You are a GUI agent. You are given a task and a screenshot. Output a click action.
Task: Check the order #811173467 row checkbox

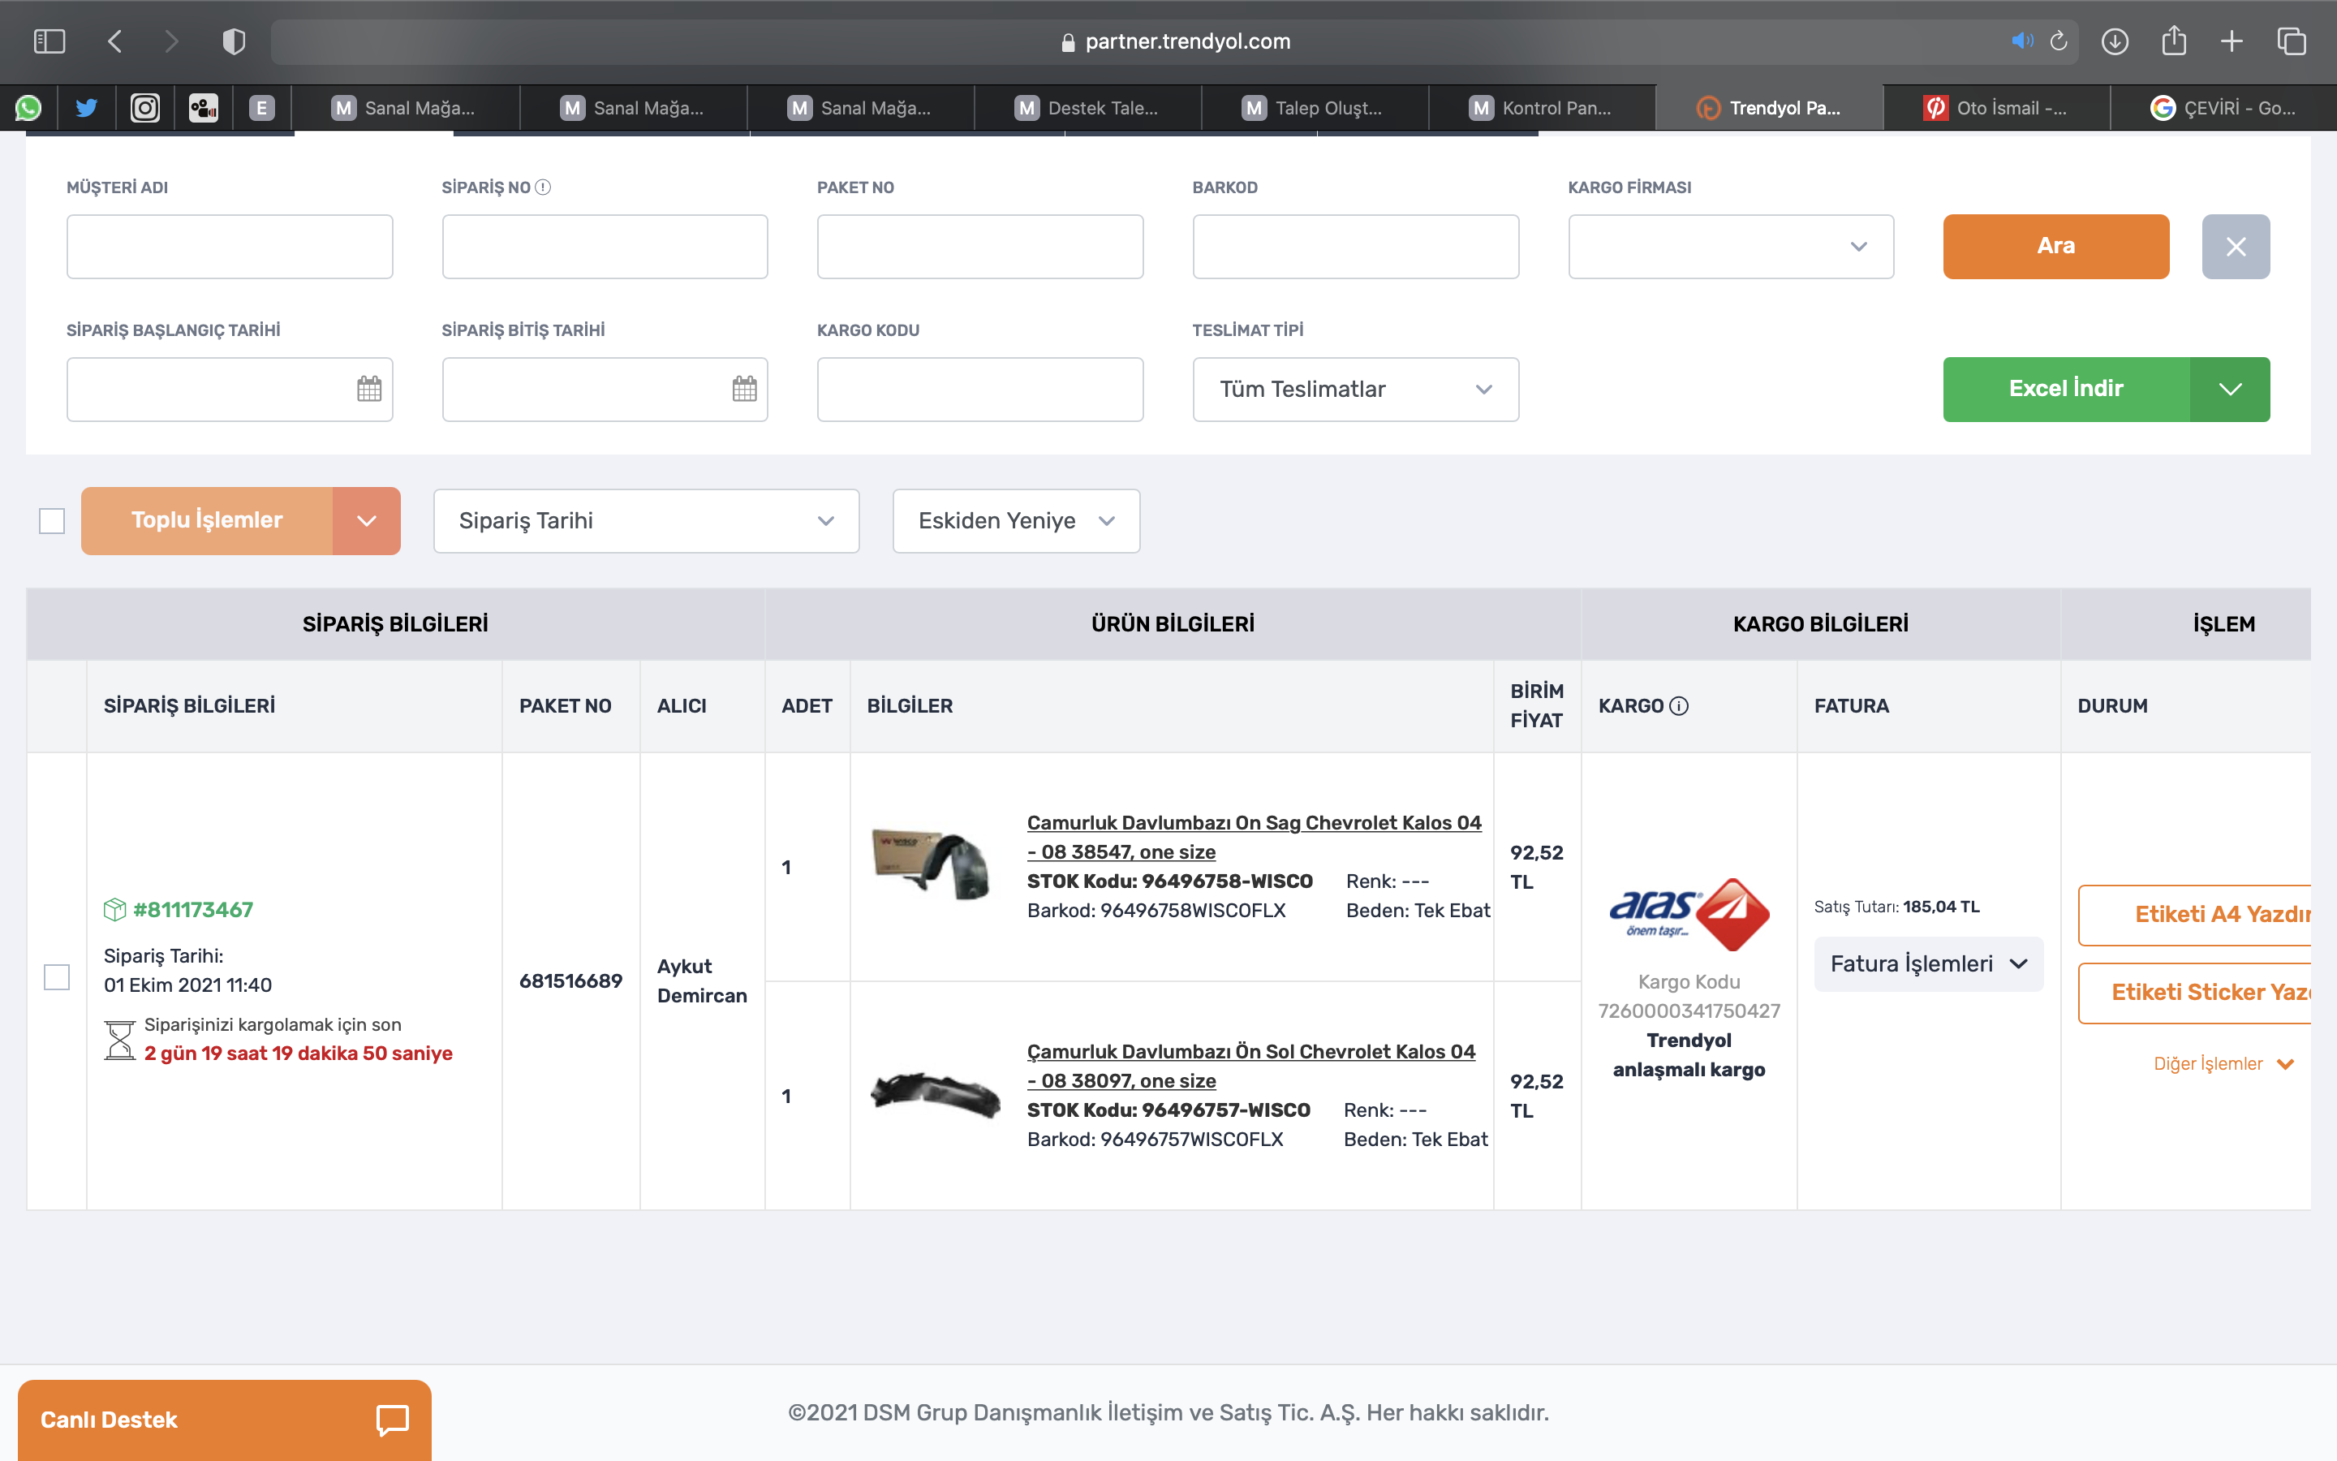click(x=57, y=978)
